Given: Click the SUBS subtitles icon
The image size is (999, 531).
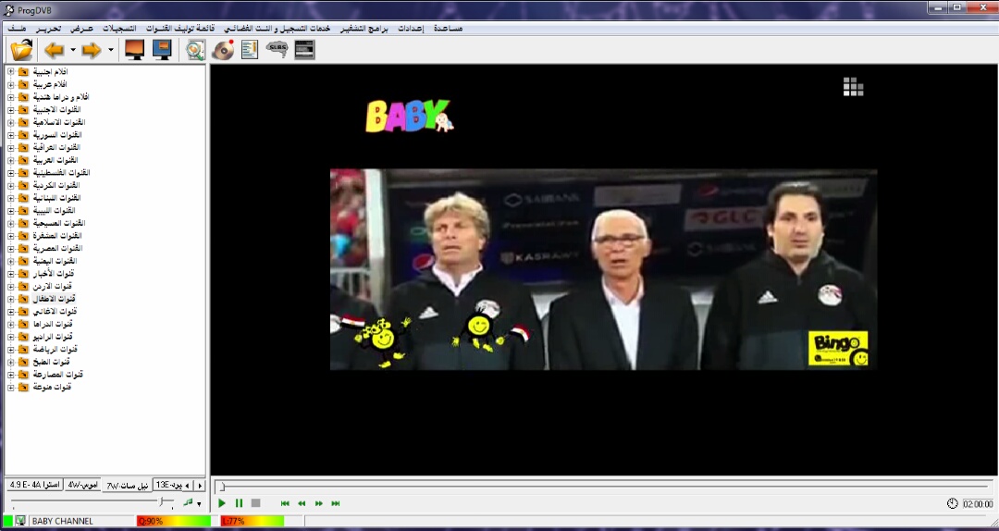Looking at the screenshot, I should click(277, 50).
